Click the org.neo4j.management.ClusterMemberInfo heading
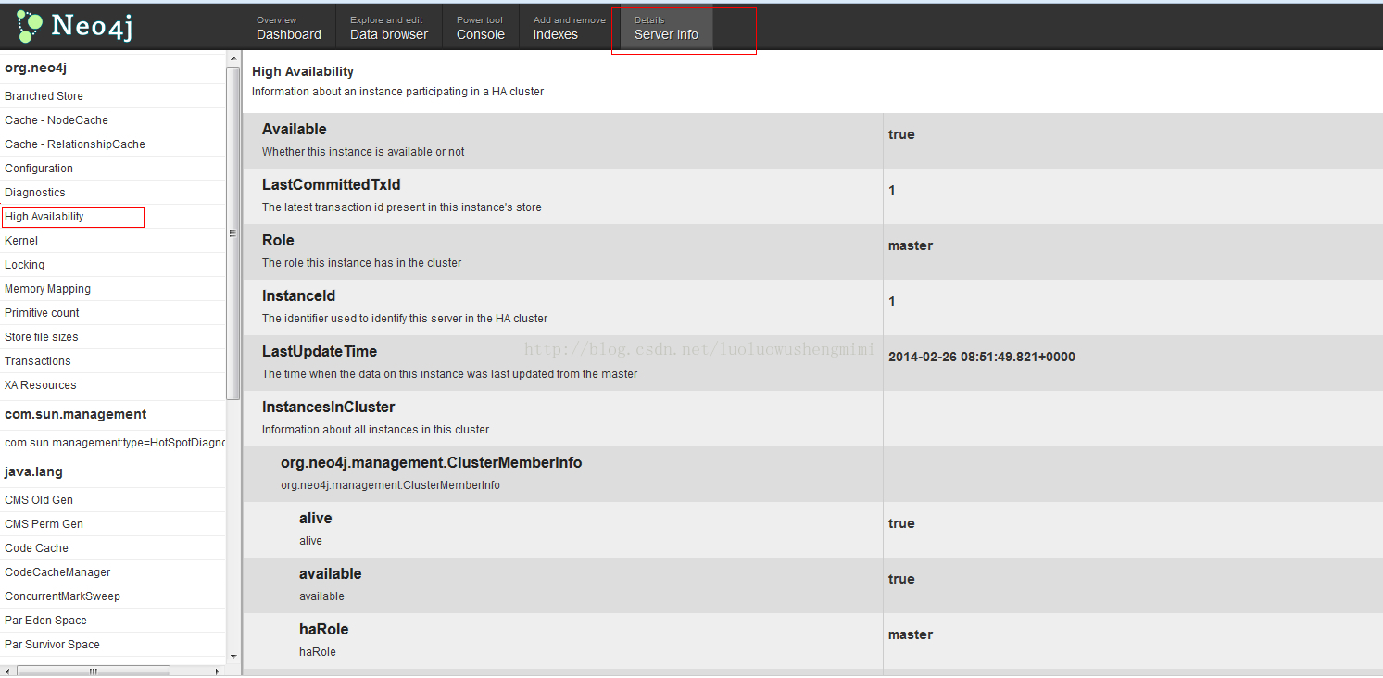 click(432, 462)
